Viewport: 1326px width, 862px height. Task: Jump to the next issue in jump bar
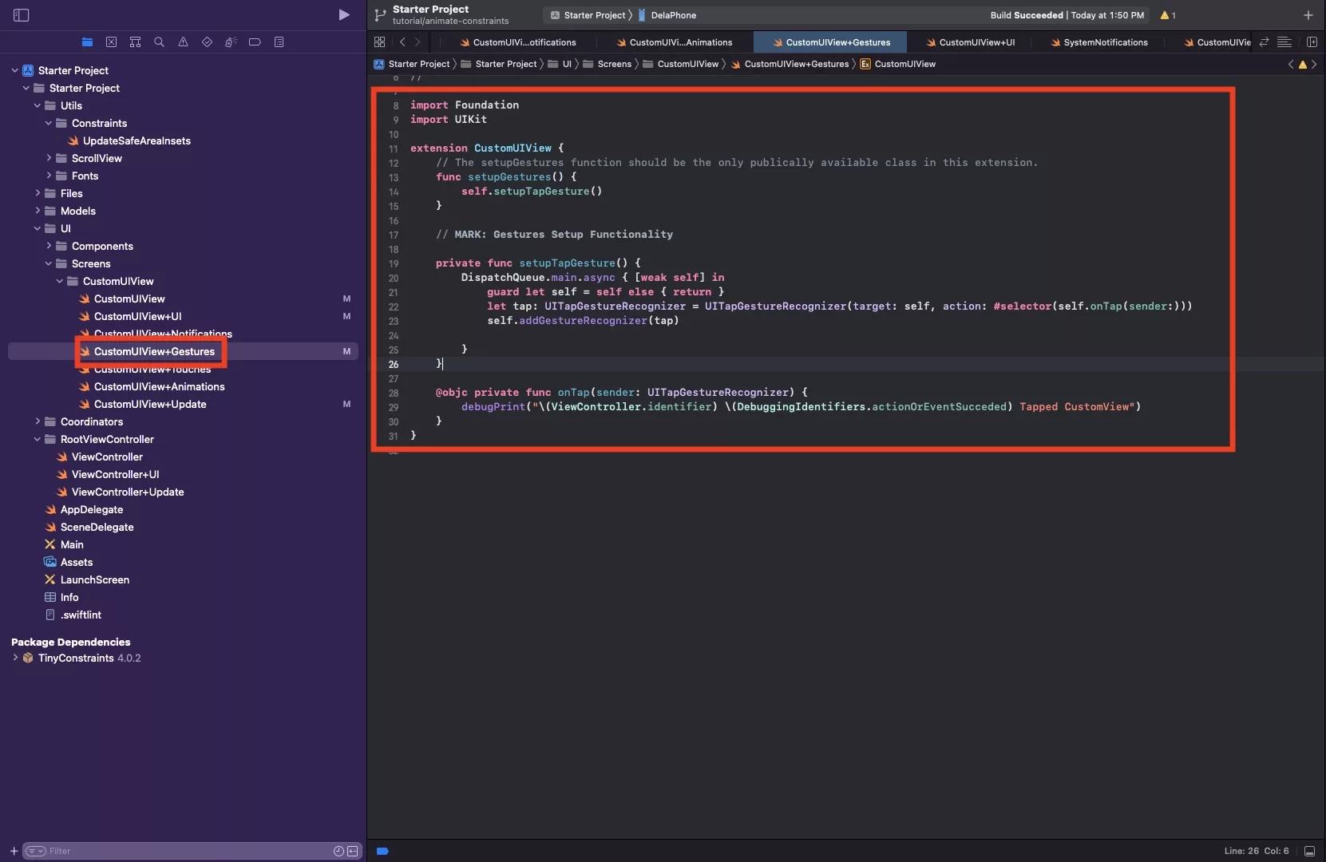[x=1314, y=65]
